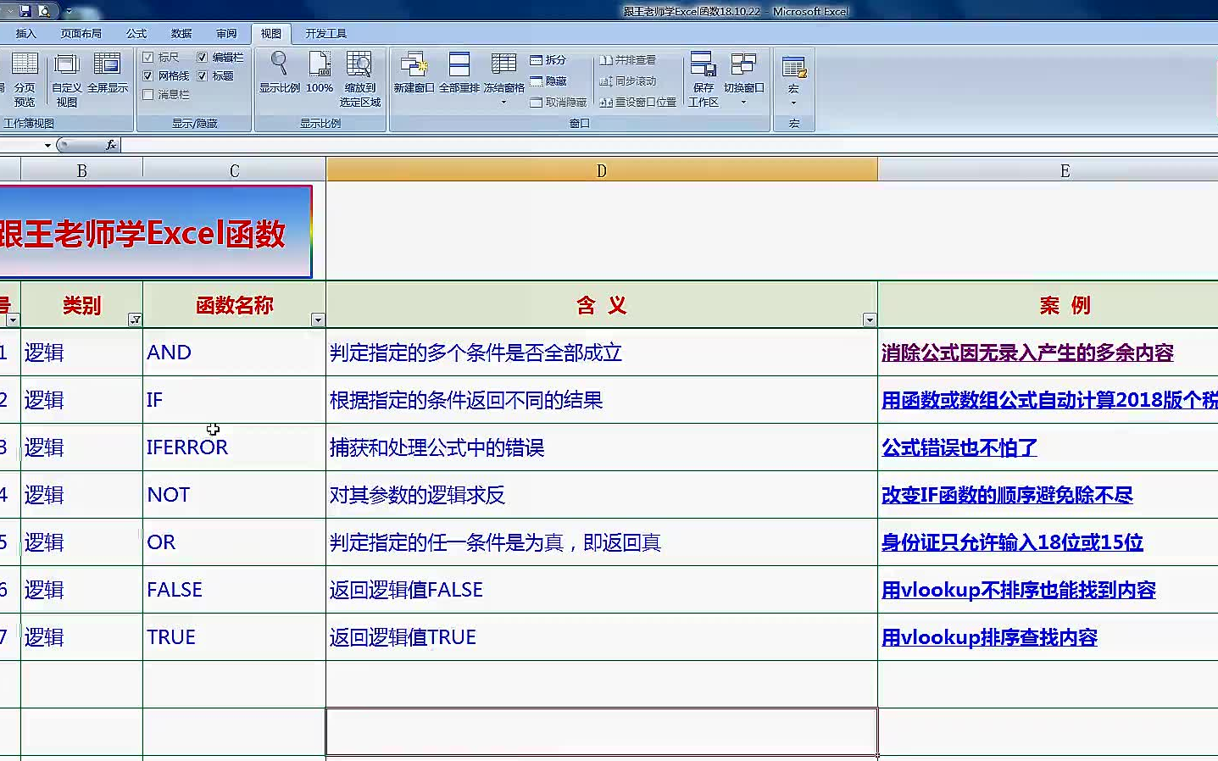Open the quick access toolbar customize arrow
The height and width of the screenshot is (761, 1218).
pyautogui.click(x=69, y=12)
